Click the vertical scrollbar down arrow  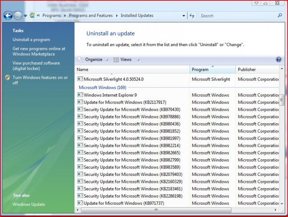pyautogui.click(x=282, y=204)
